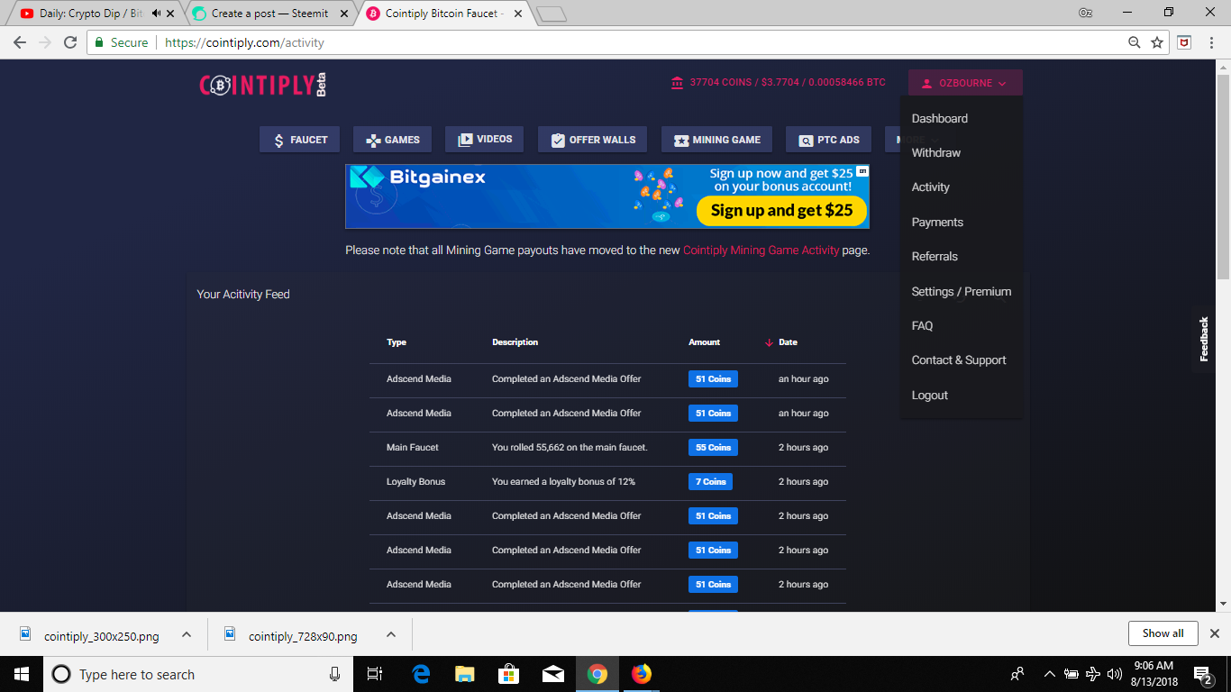1231x692 pixels.
Task: Open the Windows Start menu
Action: click(21, 674)
